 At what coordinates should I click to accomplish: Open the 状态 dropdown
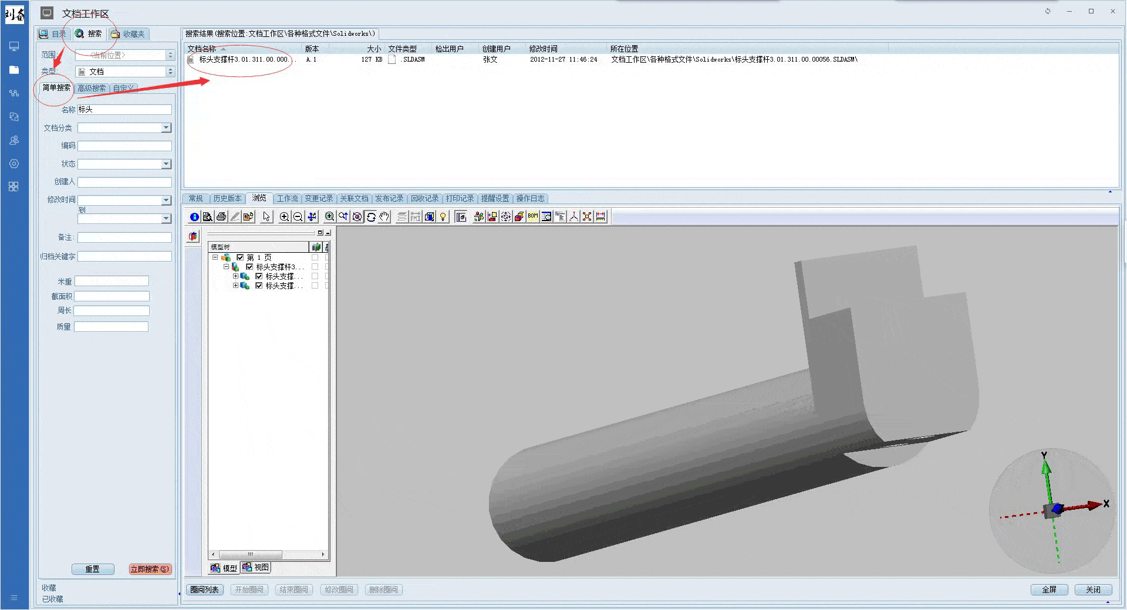pos(166,164)
